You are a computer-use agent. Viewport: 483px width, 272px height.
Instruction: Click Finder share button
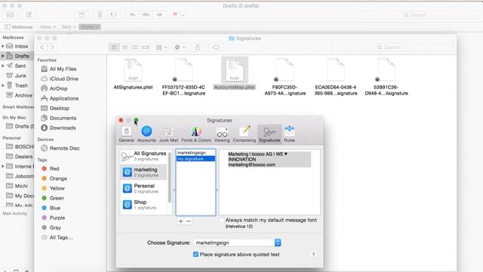[x=198, y=47]
